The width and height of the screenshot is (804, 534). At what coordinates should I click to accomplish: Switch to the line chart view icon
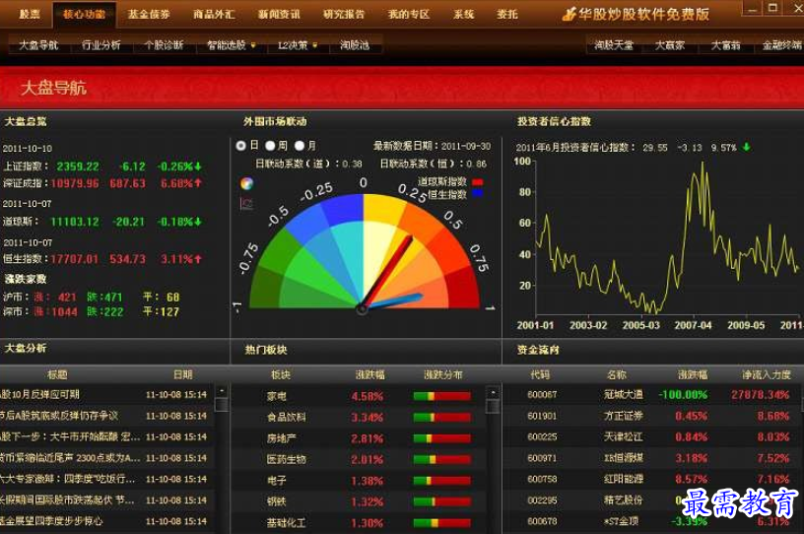[x=246, y=204]
